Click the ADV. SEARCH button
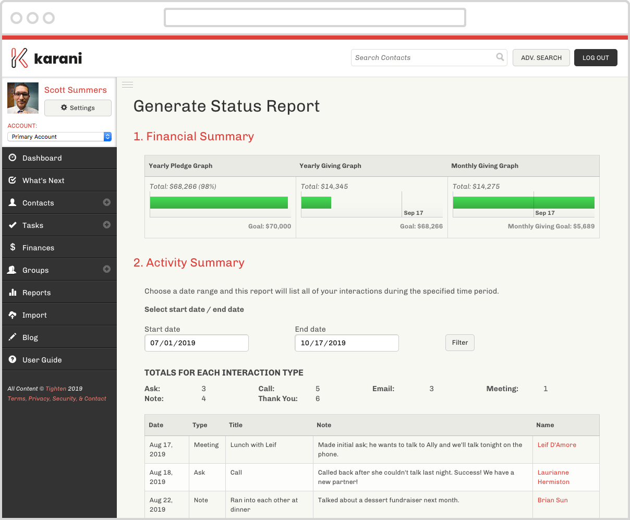This screenshot has height=520, width=630. coord(541,58)
